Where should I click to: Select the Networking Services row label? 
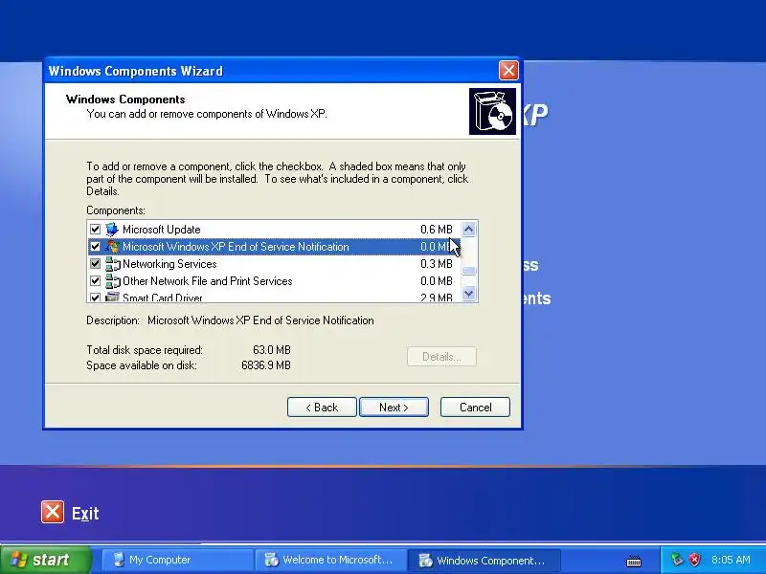(x=169, y=264)
